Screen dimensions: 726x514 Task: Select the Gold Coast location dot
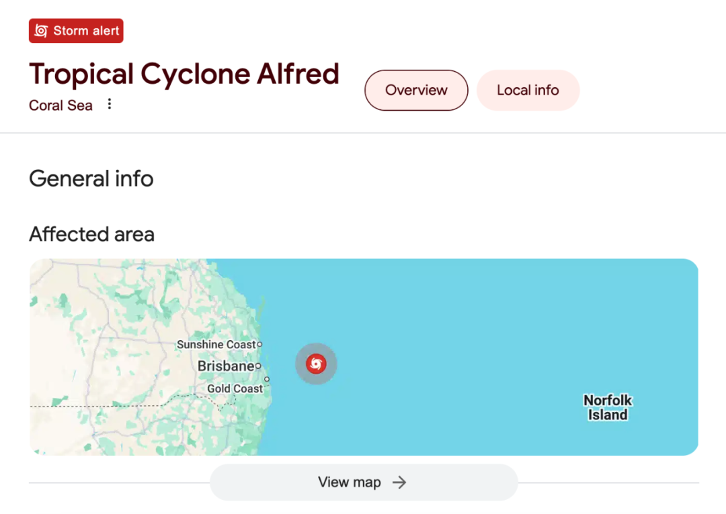[267, 380]
